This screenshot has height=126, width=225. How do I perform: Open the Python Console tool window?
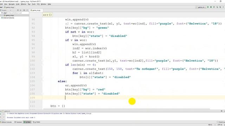[x=6, y=122]
